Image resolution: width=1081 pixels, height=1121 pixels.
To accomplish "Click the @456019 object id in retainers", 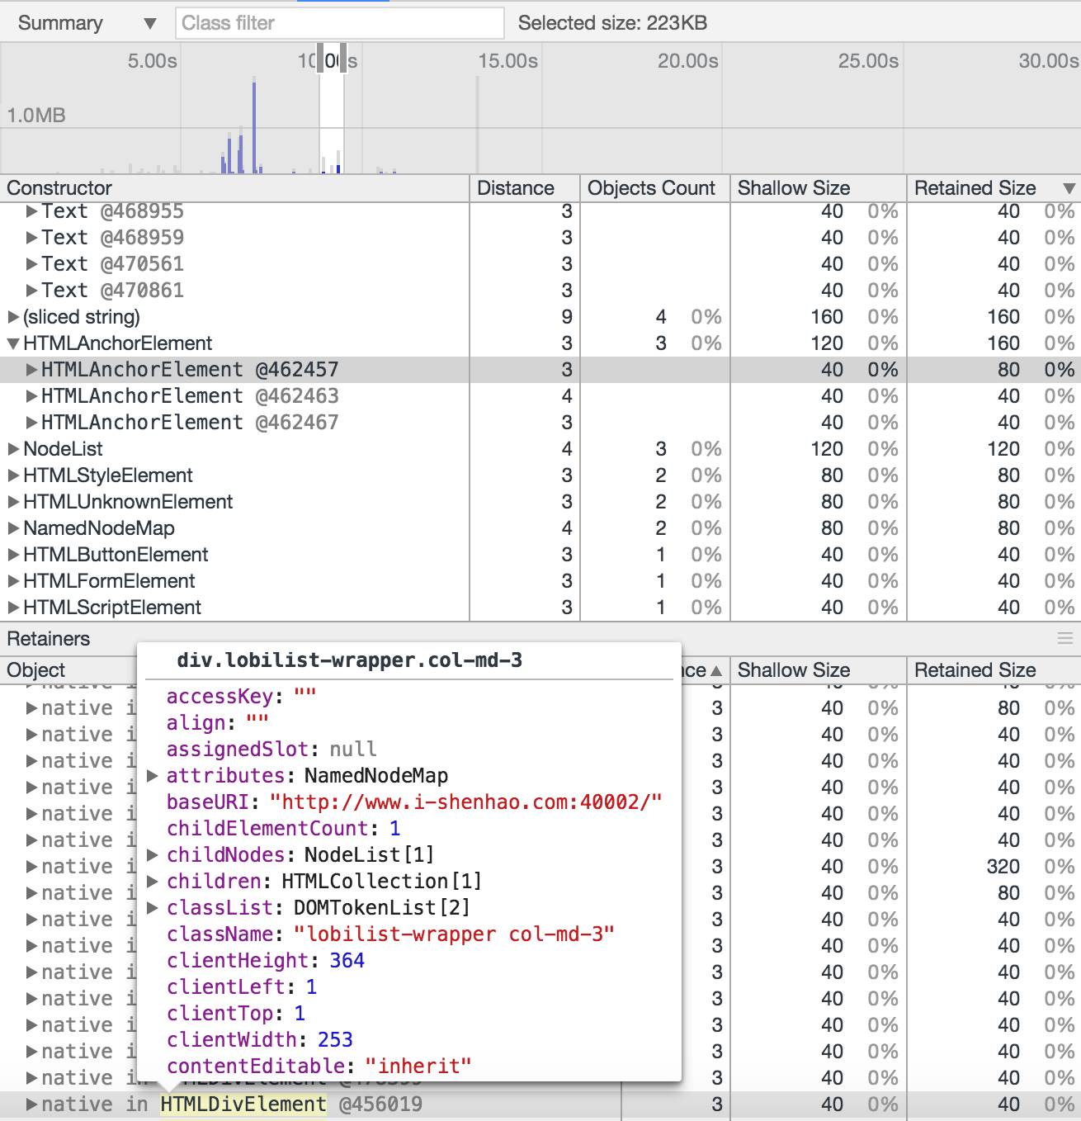I will 380,1104.
